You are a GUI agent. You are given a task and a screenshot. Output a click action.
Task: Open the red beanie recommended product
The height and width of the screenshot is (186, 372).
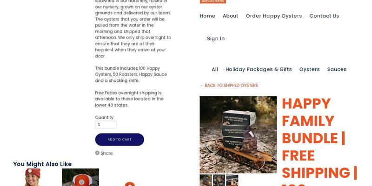pos(33,177)
